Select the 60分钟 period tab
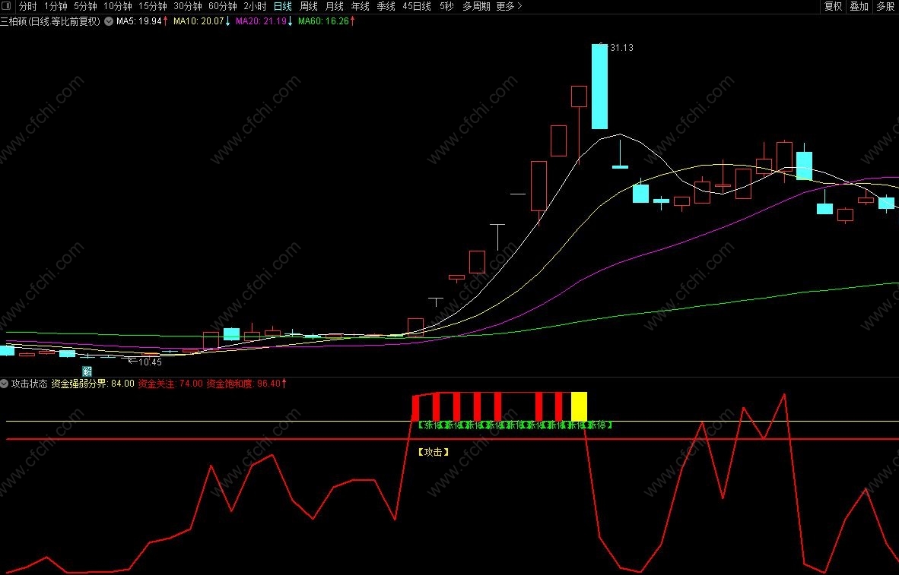This screenshot has width=899, height=575. [x=222, y=6]
